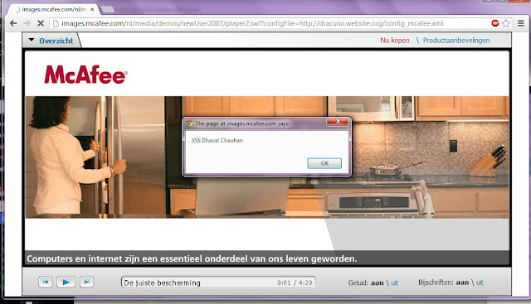Stop loading with the X button

(x=41, y=23)
